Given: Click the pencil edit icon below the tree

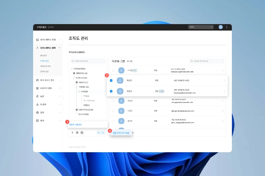Looking at the screenshot, I should point(82,133).
